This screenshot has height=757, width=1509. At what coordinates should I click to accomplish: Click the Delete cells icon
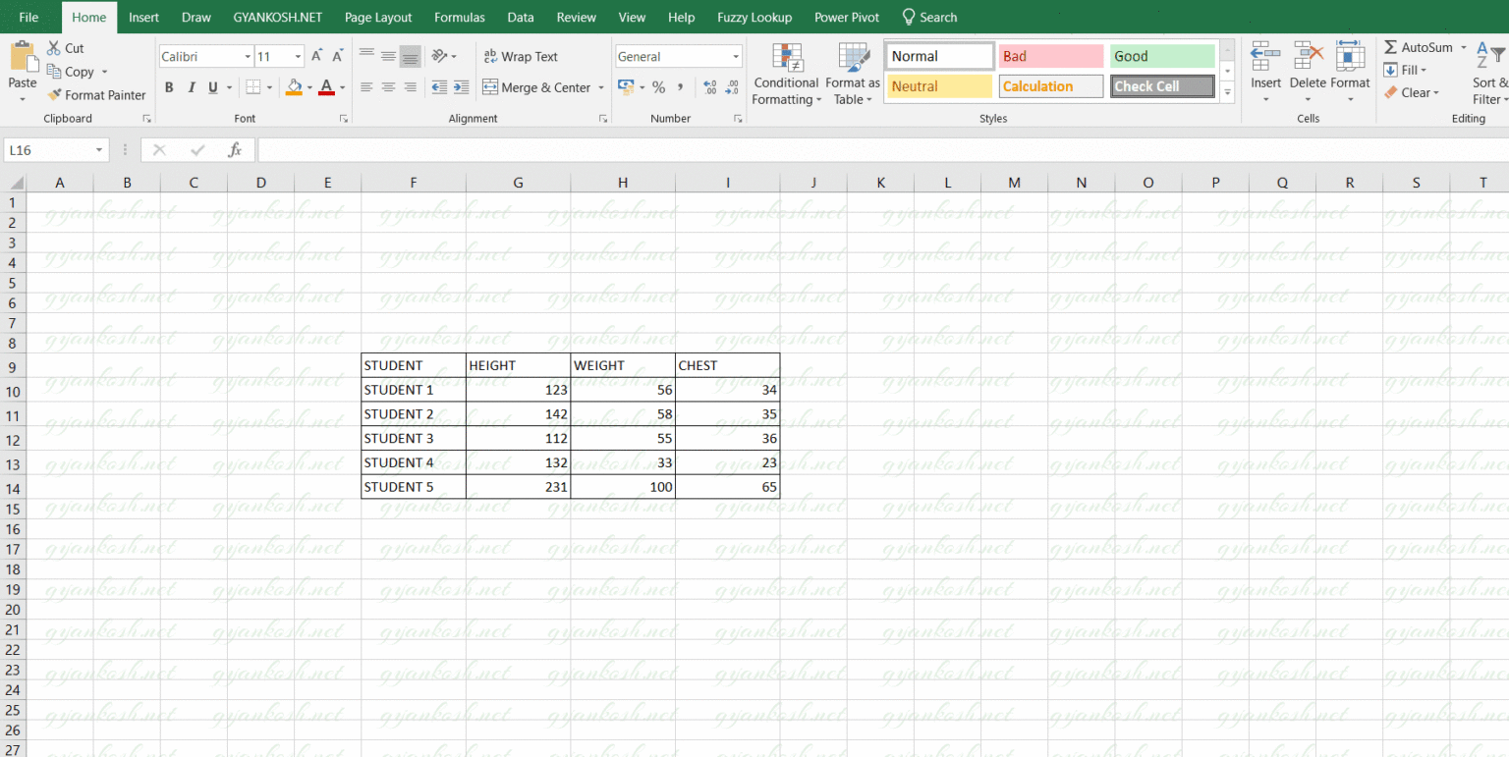click(1308, 56)
